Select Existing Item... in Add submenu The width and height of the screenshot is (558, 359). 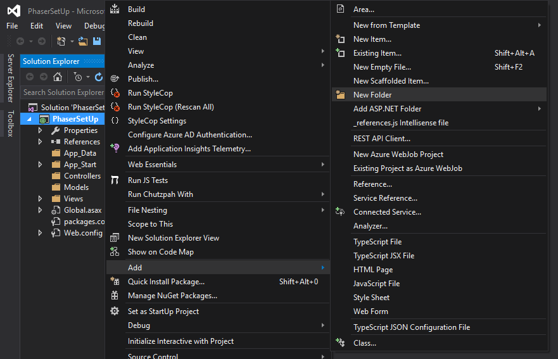[x=439, y=53]
